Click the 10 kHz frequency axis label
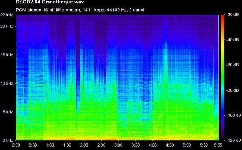 click(7, 84)
